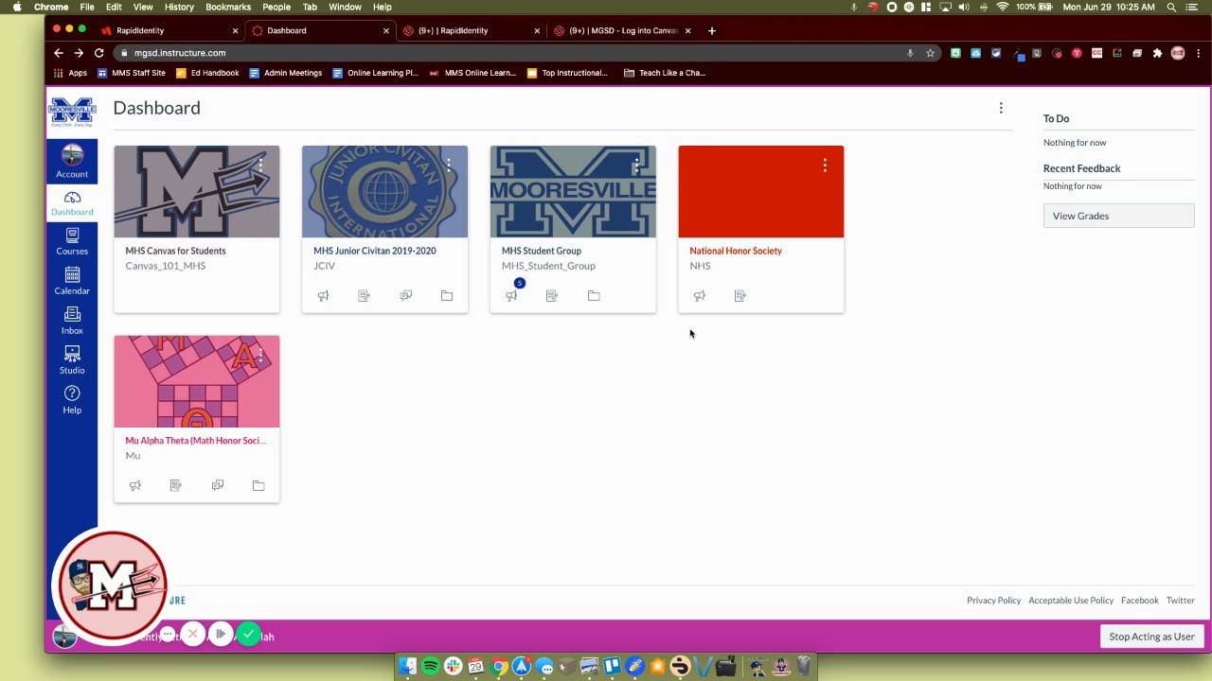Click the Mooresville logo above the sidebar
This screenshot has width=1212, height=681.
[72, 113]
